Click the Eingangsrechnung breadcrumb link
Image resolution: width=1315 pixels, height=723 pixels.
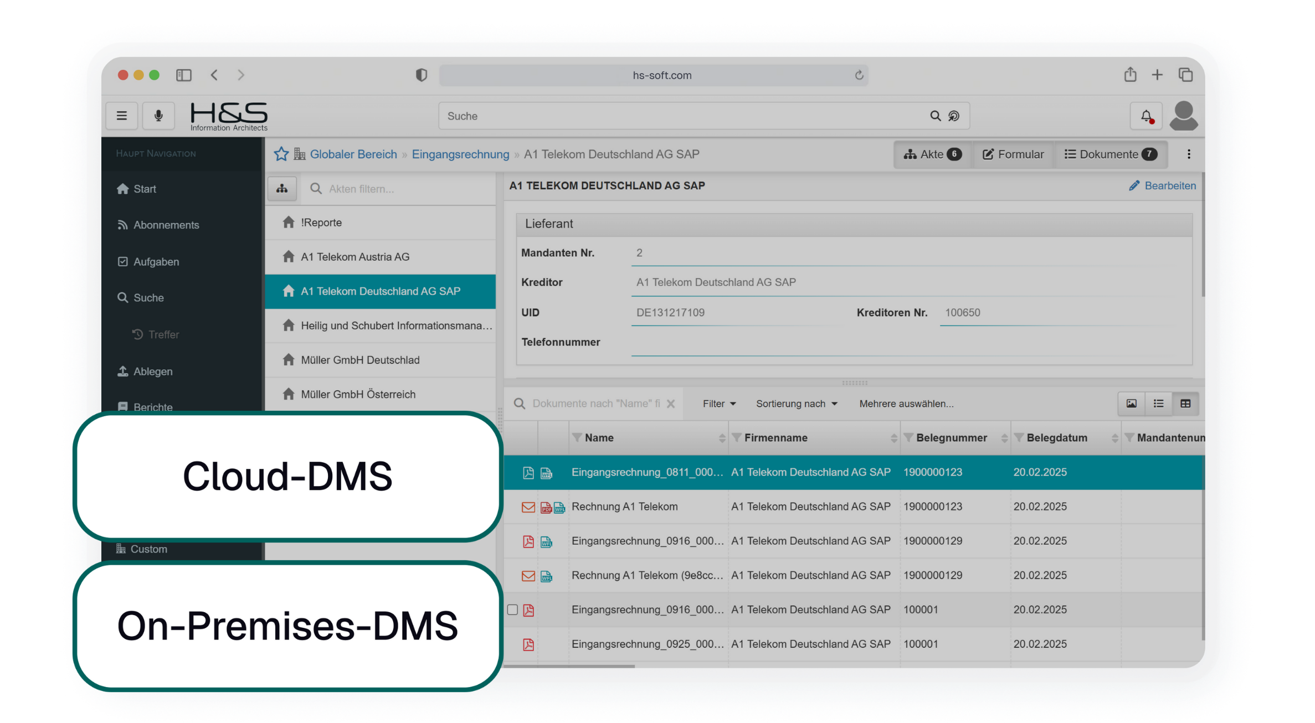point(460,154)
